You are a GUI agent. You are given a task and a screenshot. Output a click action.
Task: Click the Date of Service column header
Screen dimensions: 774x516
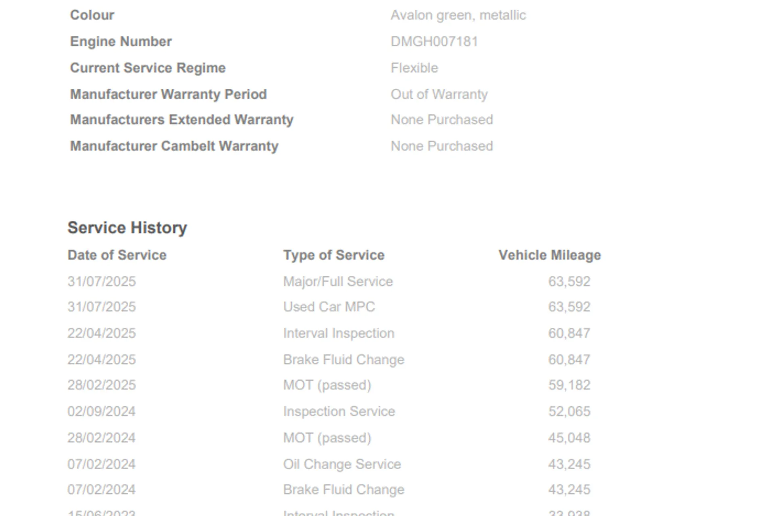point(117,255)
